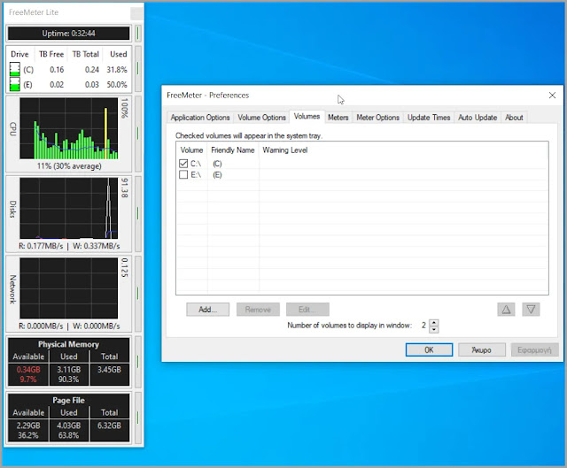Screen dimensions: 567x468
Task: Click the Add... button
Action: 207,310
